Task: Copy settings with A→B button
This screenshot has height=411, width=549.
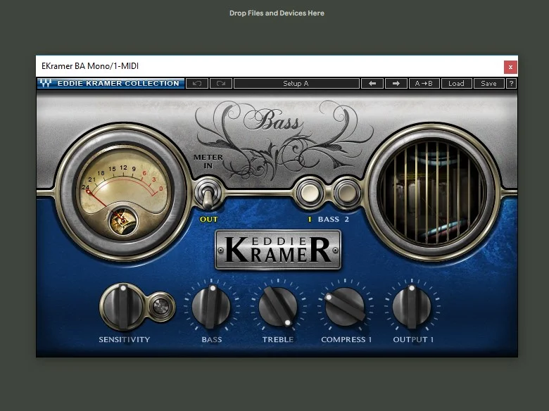Action: tap(424, 84)
